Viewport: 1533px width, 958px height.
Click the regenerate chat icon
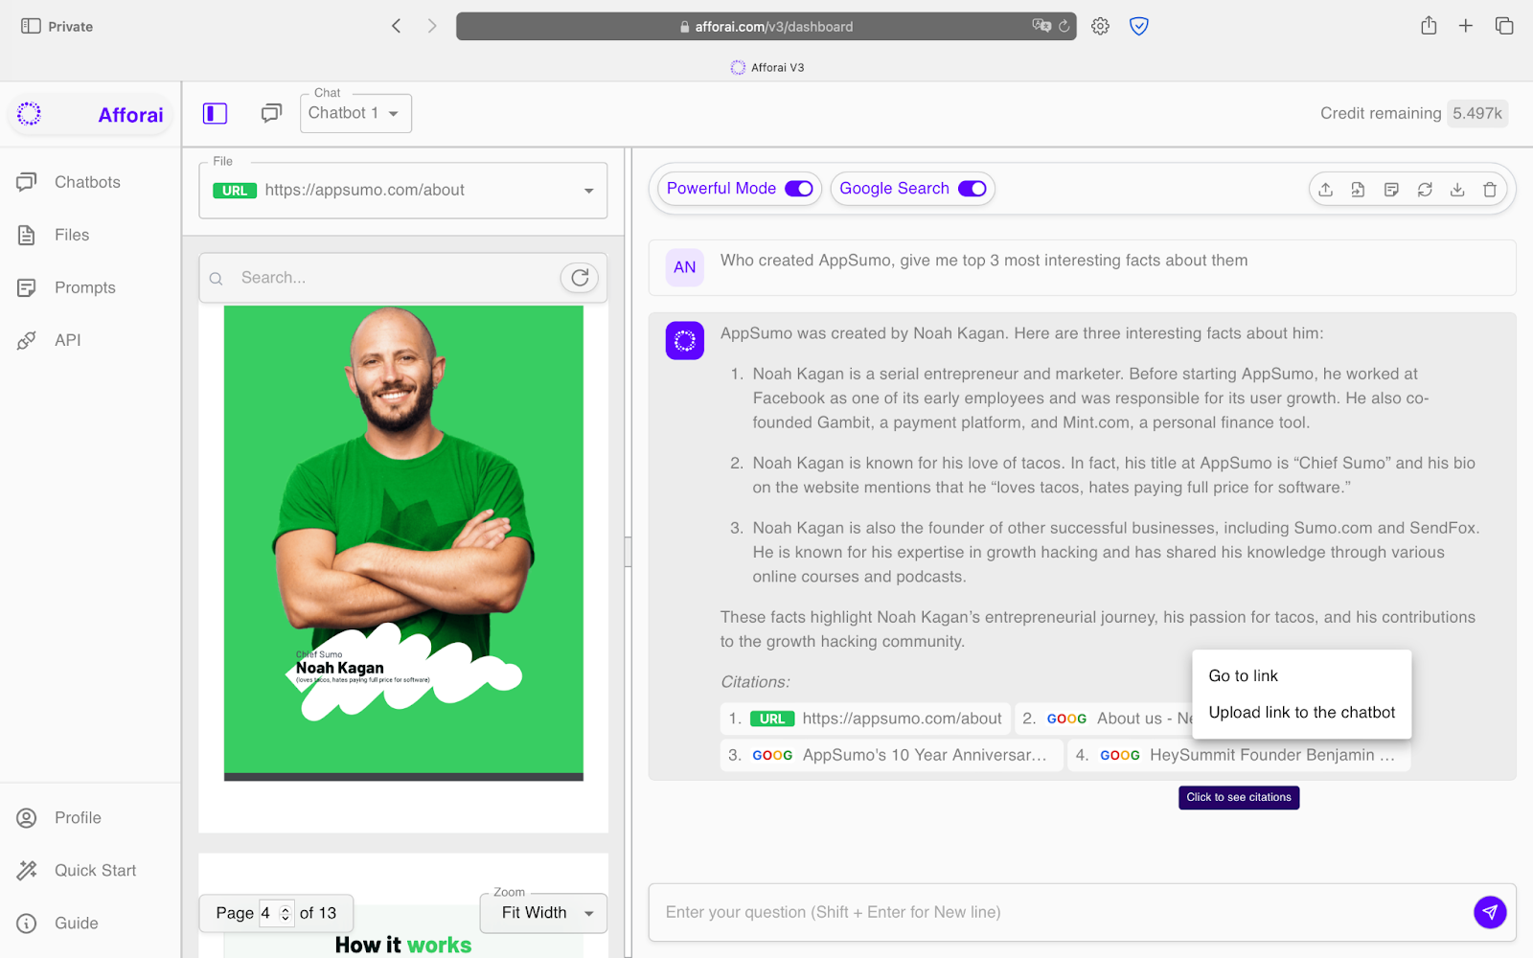(x=1425, y=190)
